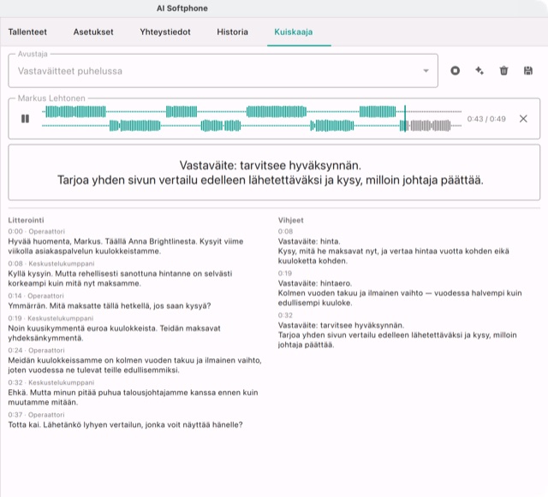The width and height of the screenshot is (548, 497).
Task: Click the Vastaväitteet puhelussa assistant field
Action: pyautogui.click(x=223, y=71)
